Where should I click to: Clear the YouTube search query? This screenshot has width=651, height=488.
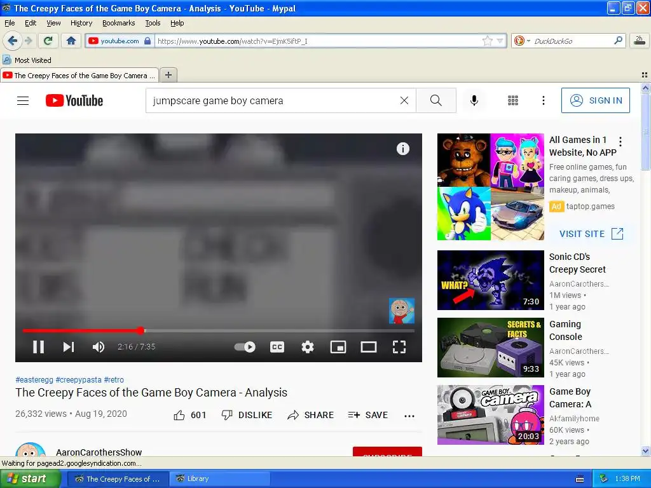click(x=404, y=100)
